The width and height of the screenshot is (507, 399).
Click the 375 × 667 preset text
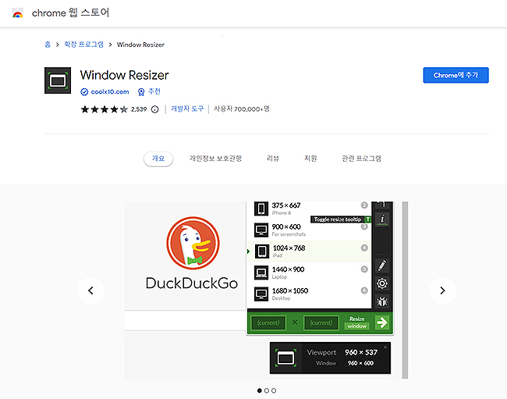[x=285, y=205]
